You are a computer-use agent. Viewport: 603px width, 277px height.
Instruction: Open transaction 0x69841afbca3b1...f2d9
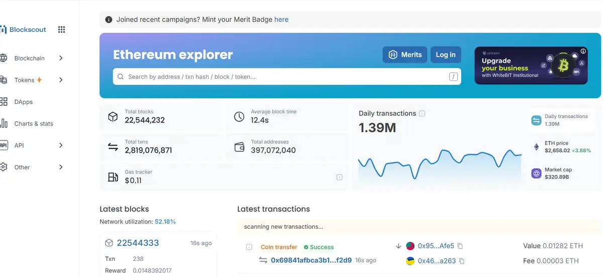point(311,260)
